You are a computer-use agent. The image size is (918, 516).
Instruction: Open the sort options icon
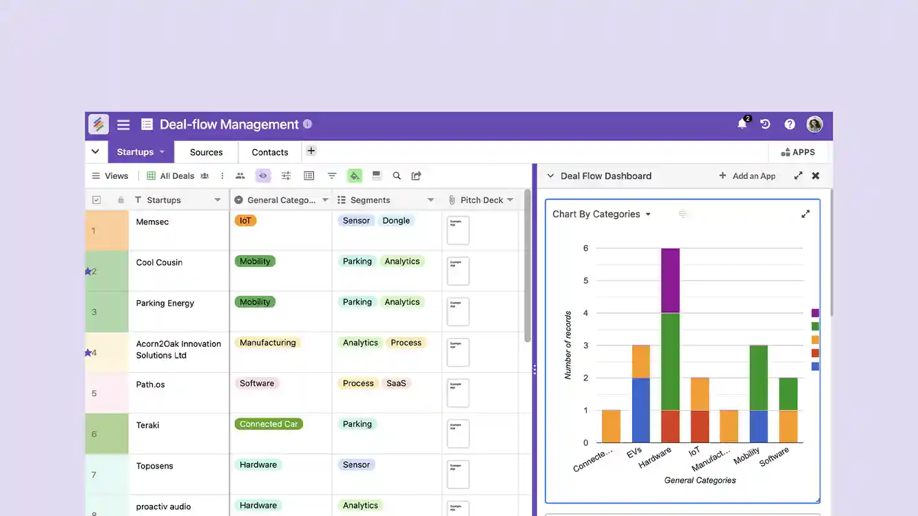332,175
